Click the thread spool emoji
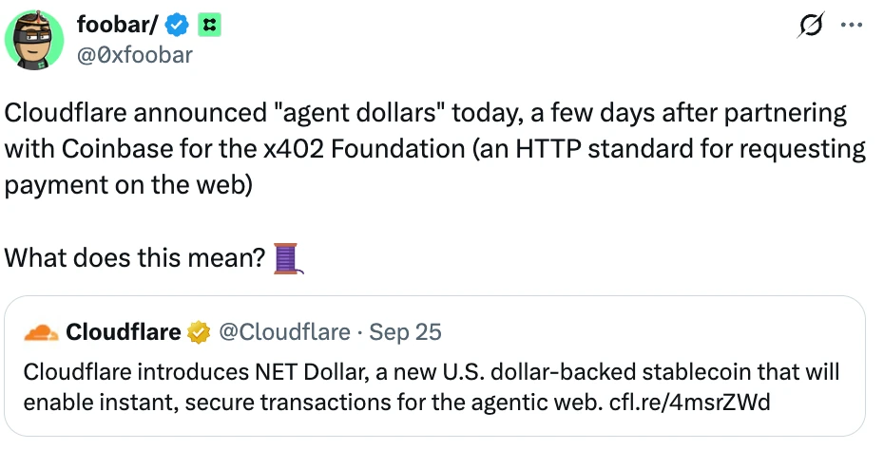Viewport: 884px width, 450px height. pyautogui.click(x=288, y=258)
